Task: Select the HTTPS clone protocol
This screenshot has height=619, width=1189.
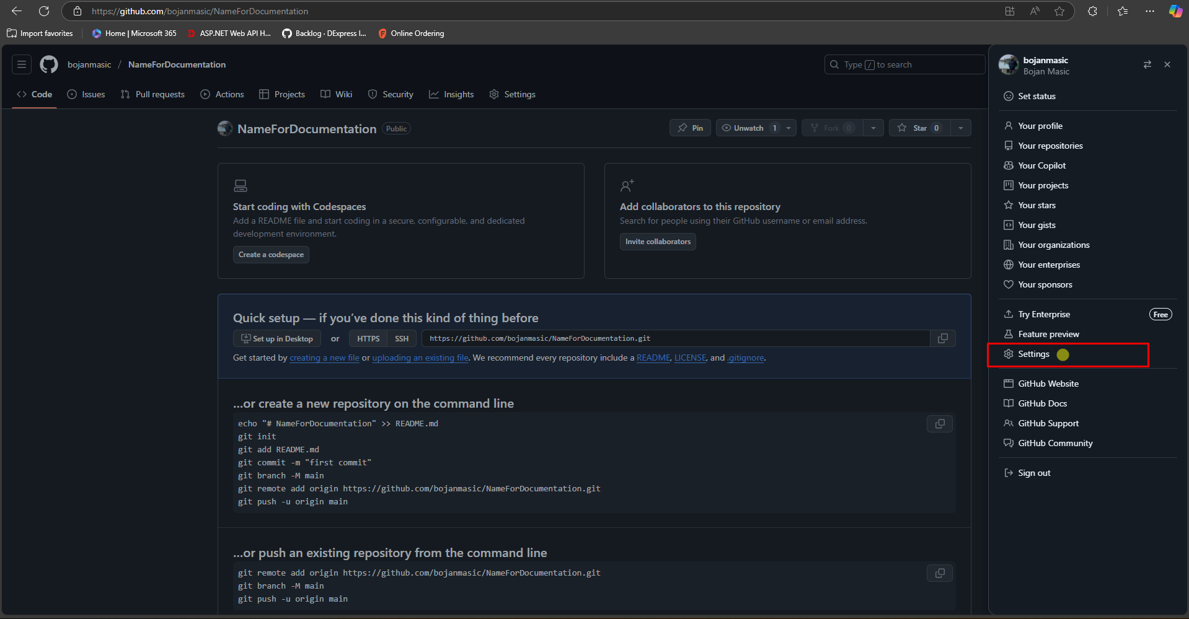Action: 368,338
